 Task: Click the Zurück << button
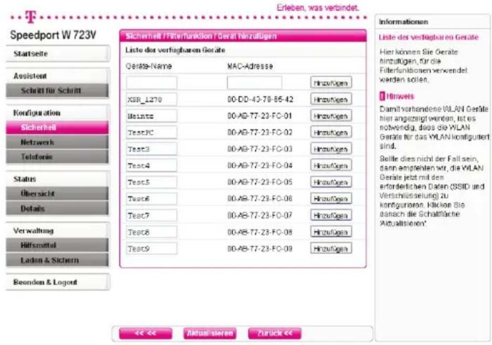pyautogui.click(x=275, y=333)
